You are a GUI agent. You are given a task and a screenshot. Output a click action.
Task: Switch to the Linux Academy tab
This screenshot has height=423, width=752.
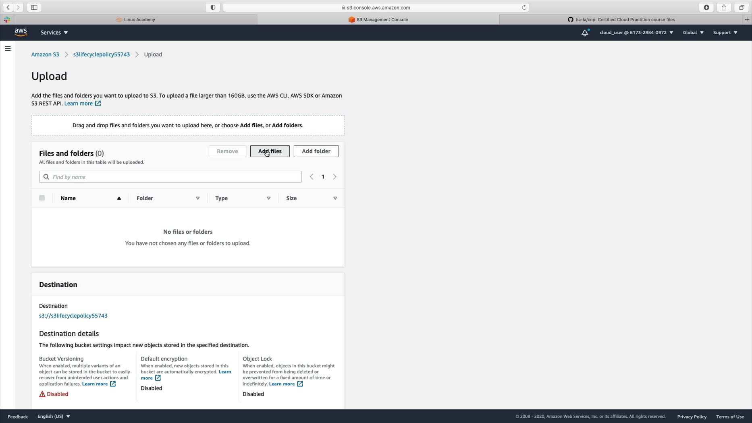tap(136, 19)
